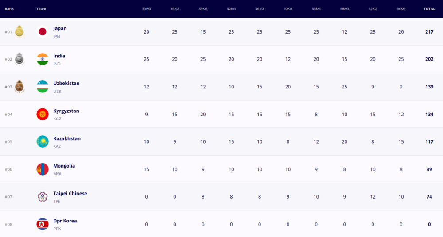Select the 66KG column header
Image resolution: width=443 pixels, height=237 pixels.
[x=401, y=9]
